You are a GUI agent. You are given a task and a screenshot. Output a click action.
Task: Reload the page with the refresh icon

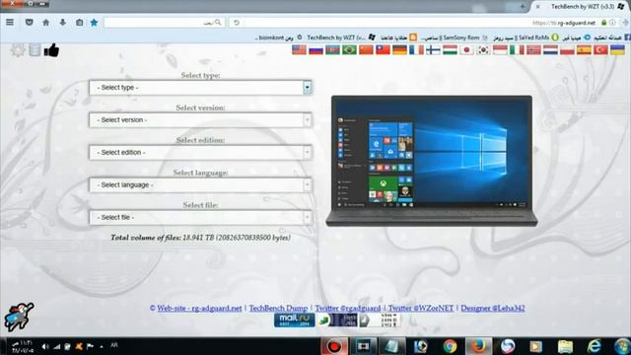tap(237, 23)
